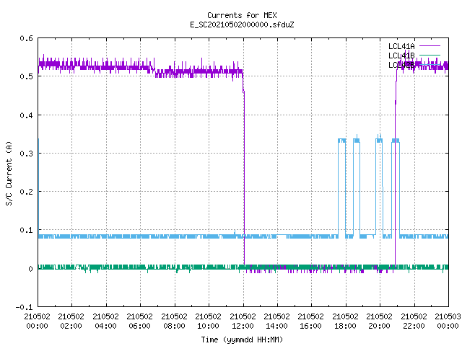The width and height of the screenshot is (462, 346).
Task: Click the x-axis tick '210502 22:00'
Action: 414,321
